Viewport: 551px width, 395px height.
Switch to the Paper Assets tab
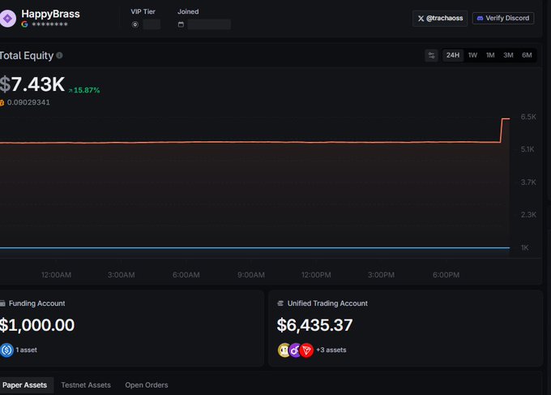pos(24,385)
